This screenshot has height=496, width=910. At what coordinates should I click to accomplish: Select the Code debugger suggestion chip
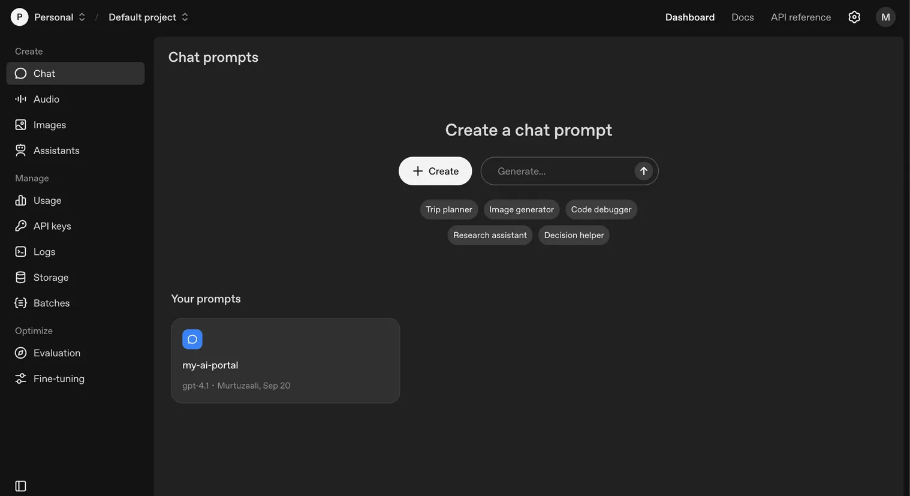601,209
